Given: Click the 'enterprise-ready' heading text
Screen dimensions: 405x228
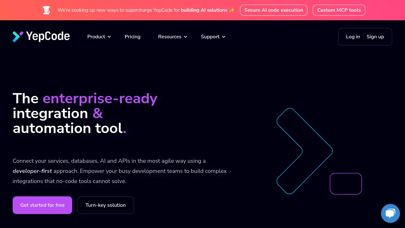Looking at the screenshot, I should point(100,98).
